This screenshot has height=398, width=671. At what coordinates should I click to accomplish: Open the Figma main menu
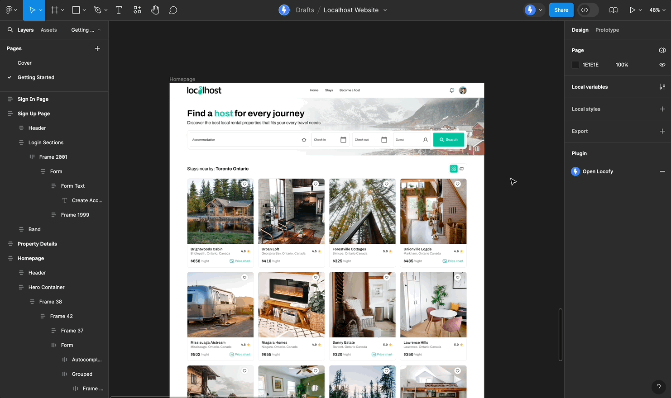click(x=9, y=10)
